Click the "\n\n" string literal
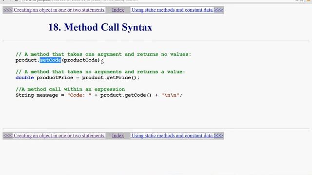 click(170, 95)
